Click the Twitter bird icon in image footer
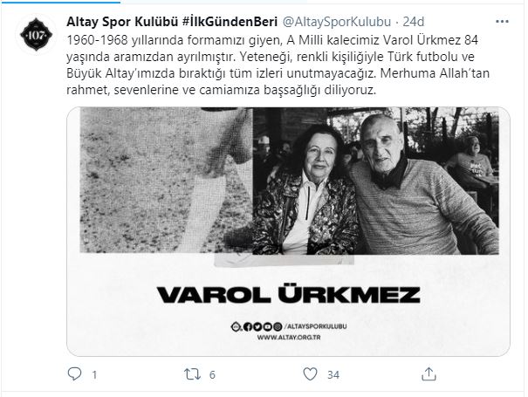 point(257,326)
